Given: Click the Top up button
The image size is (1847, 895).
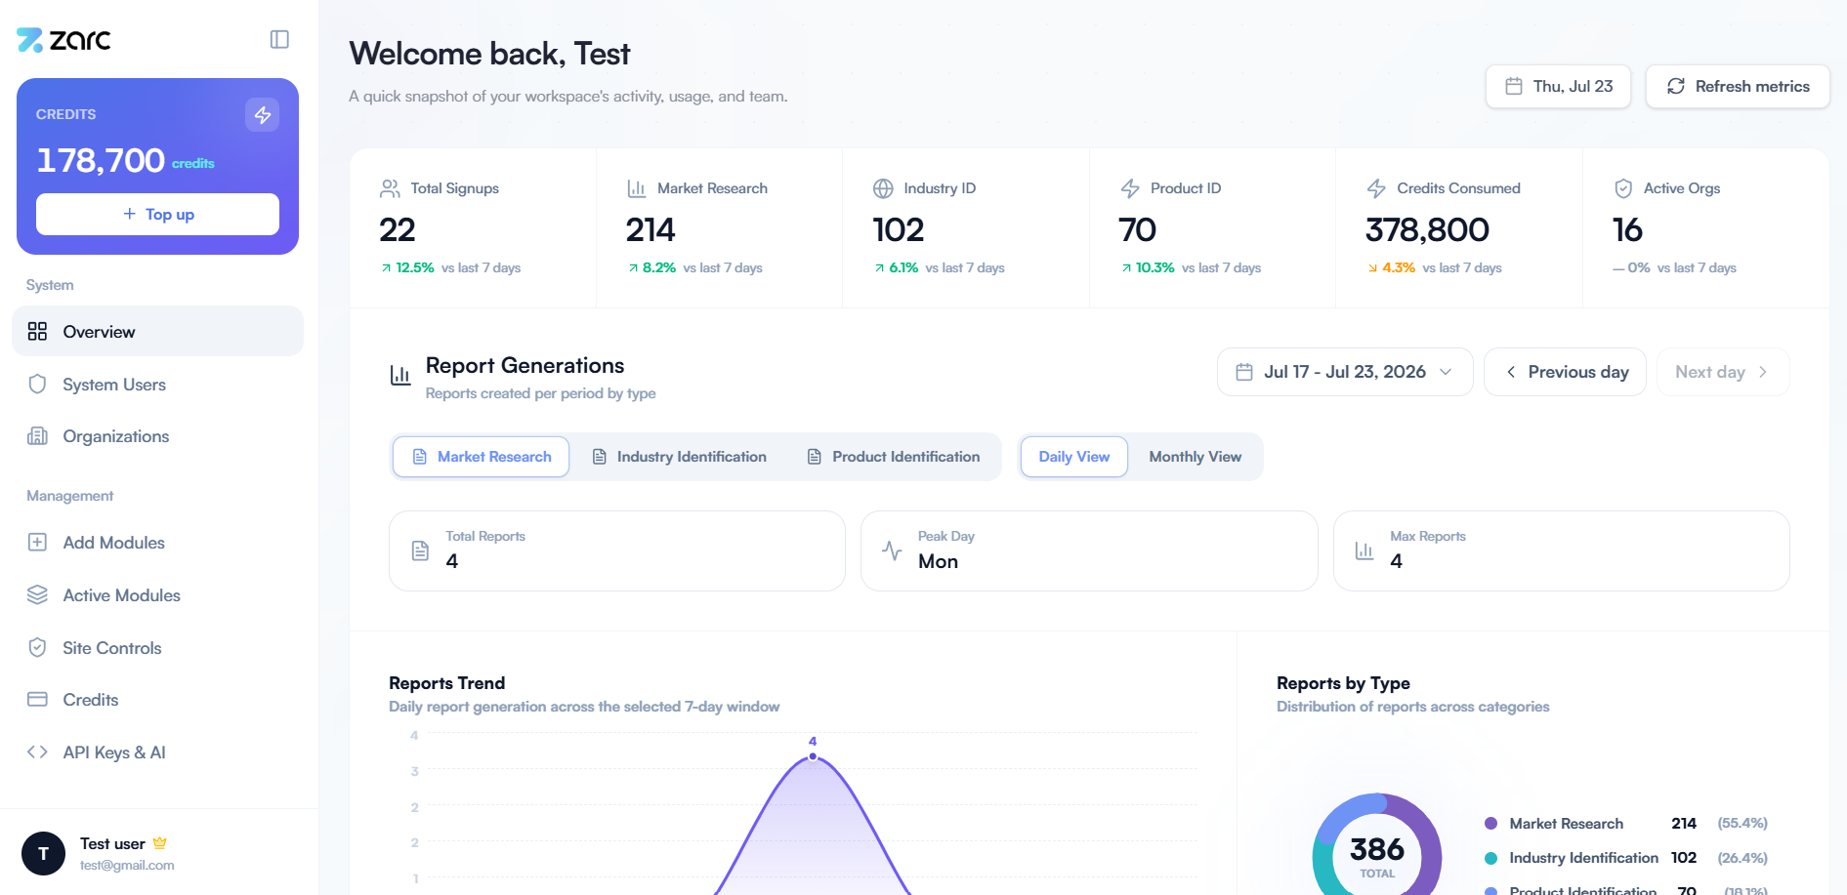Looking at the screenshot, I should point(157,214).
